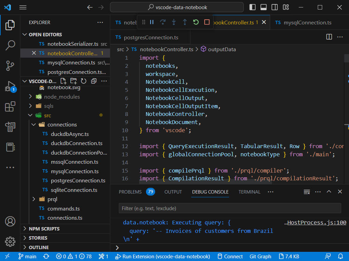Open the mysqlConnection.ts editor tab

pyautogui.click(x=307, y=23)
